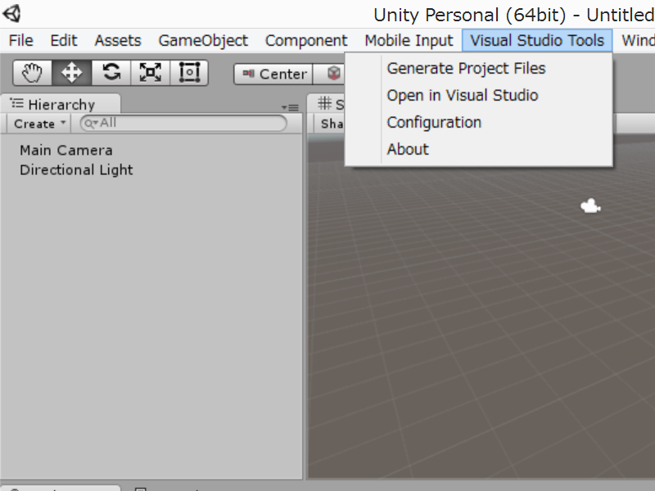The image size is (655, 491).
Task: Click the Unity logo icon in title bar
Action: (11, 14)
